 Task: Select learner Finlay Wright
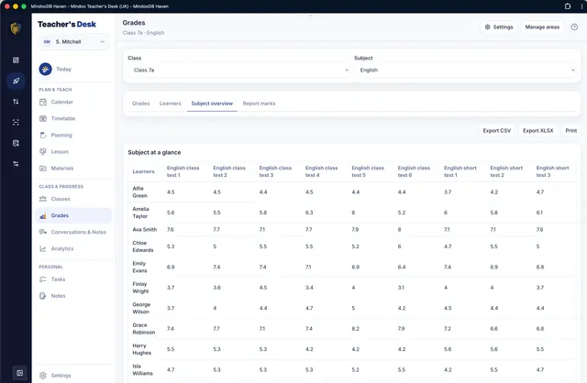tap(140, 288)
